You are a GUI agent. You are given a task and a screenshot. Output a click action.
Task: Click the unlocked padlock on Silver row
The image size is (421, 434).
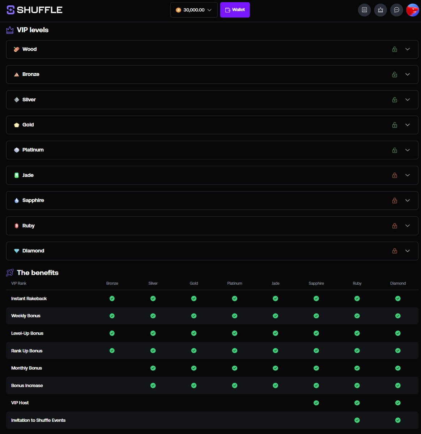point(395,100)
